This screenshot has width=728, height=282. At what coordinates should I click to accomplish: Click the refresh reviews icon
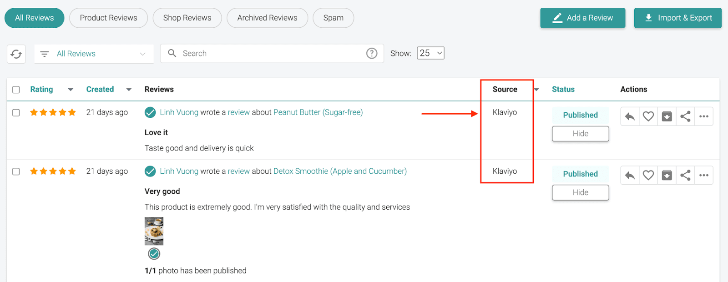16,54
